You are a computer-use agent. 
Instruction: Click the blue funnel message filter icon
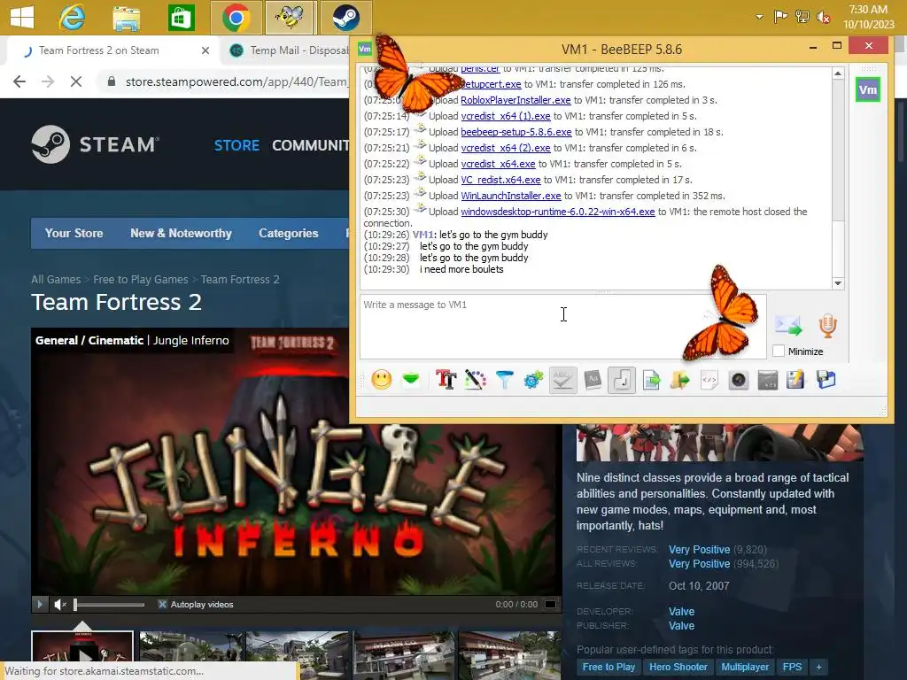click(504, 380)
